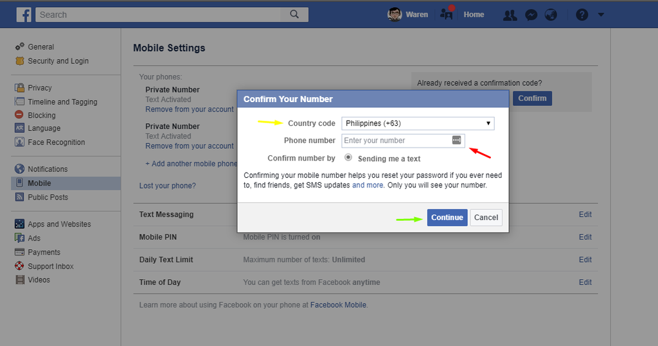Image resolution: width=658 pixels, height=346 pixels.
Task: Click the Facebook logo icon
Action: [x=24, y=15]
